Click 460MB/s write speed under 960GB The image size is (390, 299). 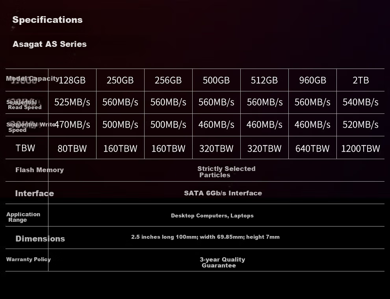tap(312, 124)
